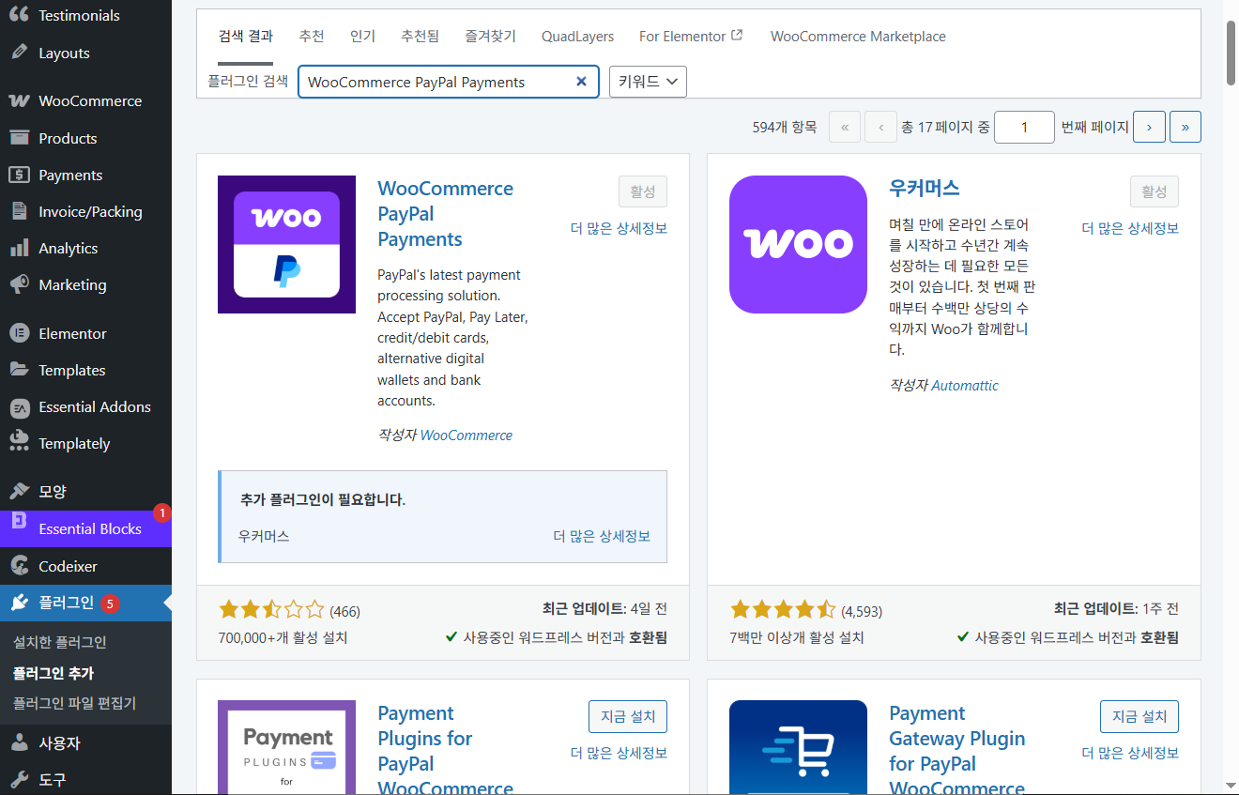1239x795 pixels.
Task: Open Payment Plugins for PayPal WooCommerce title
Action: (x=446, y=751)
